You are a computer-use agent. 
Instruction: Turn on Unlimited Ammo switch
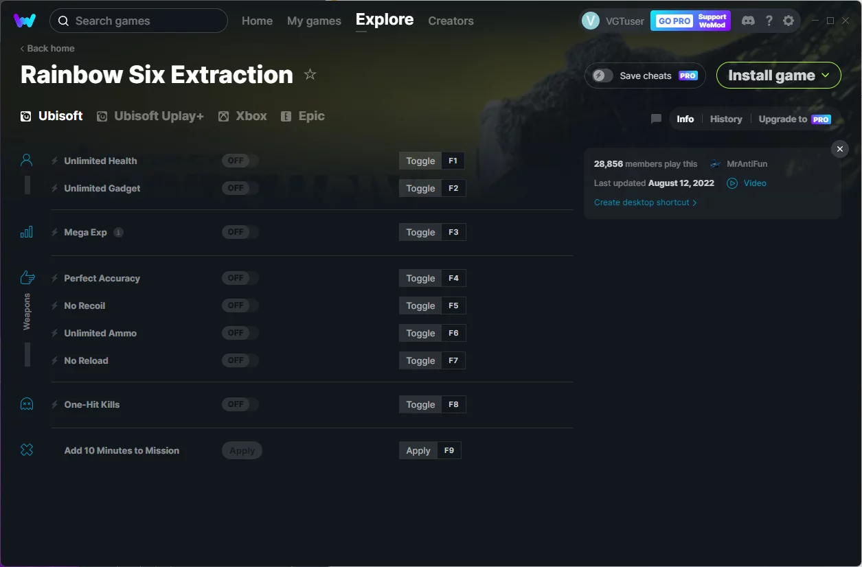point(240,333)
